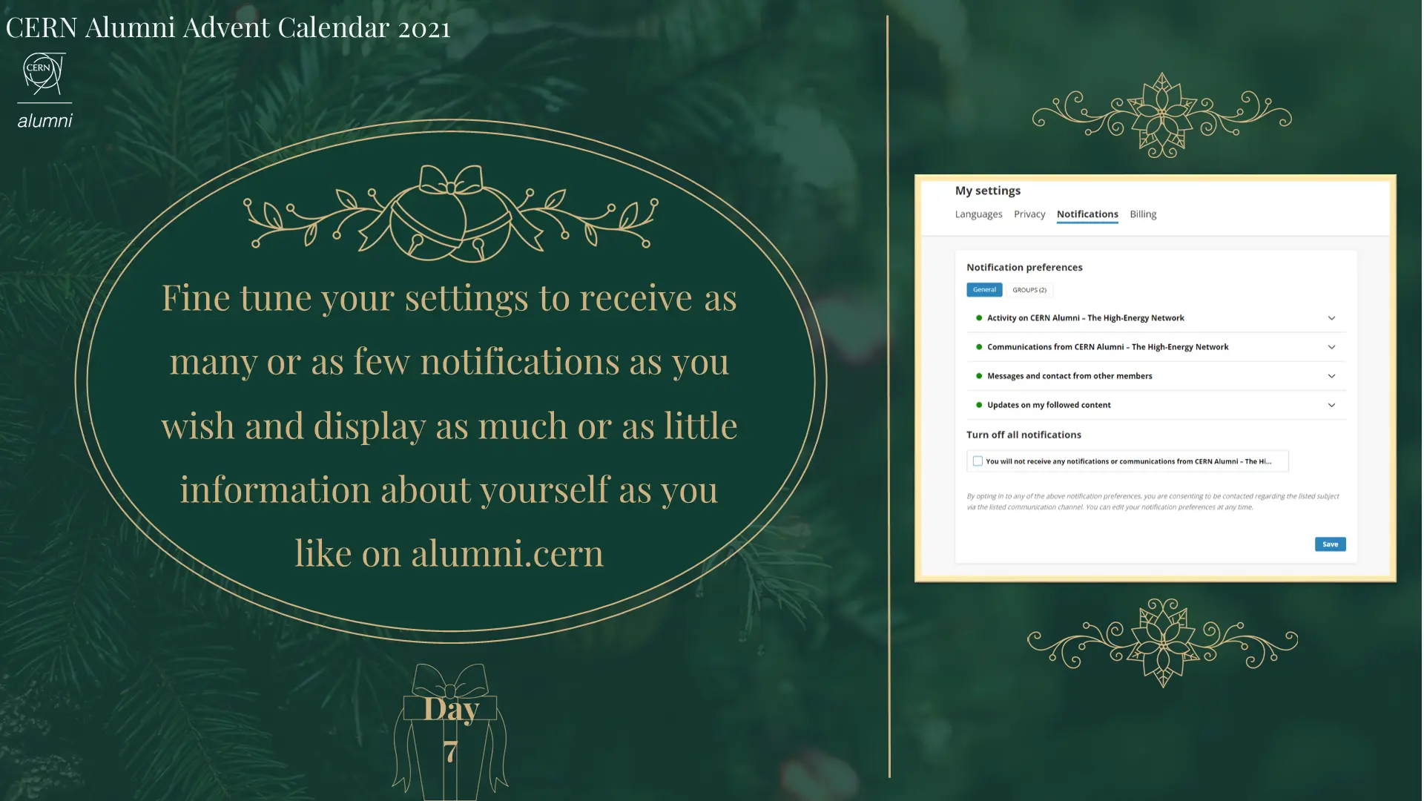The height and width of the screenshot is (801, 1424).
Task: Click green dot beside Messages and contact
Action: [x=979, y=376]
